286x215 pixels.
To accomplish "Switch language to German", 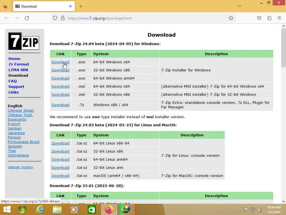I will pyautogui.click(x=15, y=128).
